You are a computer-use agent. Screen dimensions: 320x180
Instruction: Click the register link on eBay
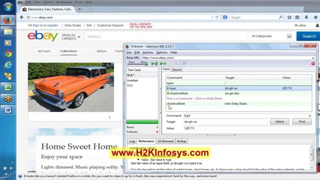(52, 25)
